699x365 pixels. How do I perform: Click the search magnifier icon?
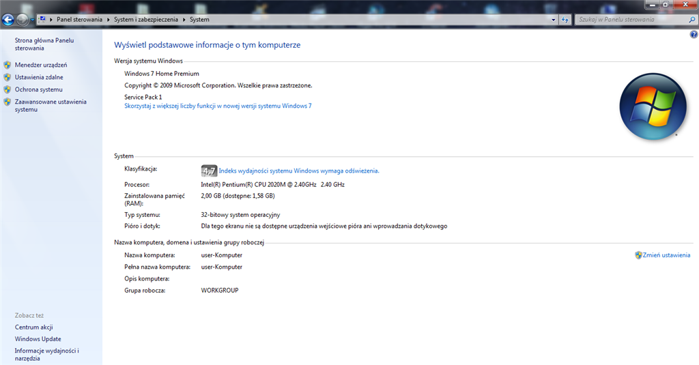click(x=692, y=20)
